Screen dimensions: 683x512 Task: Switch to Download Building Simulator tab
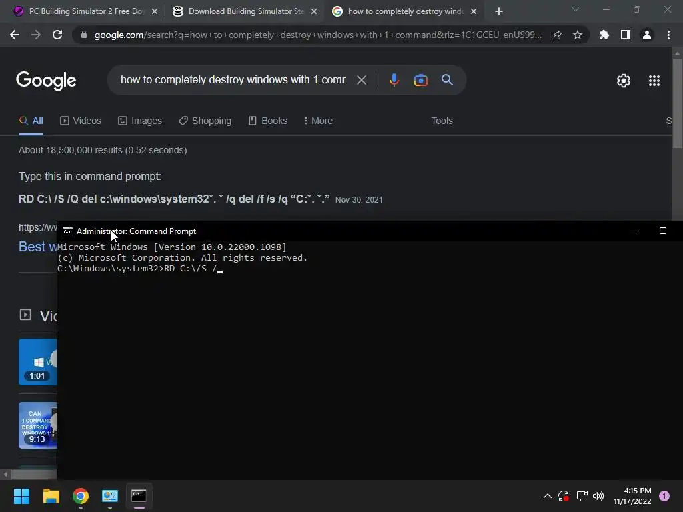[245, 11]
